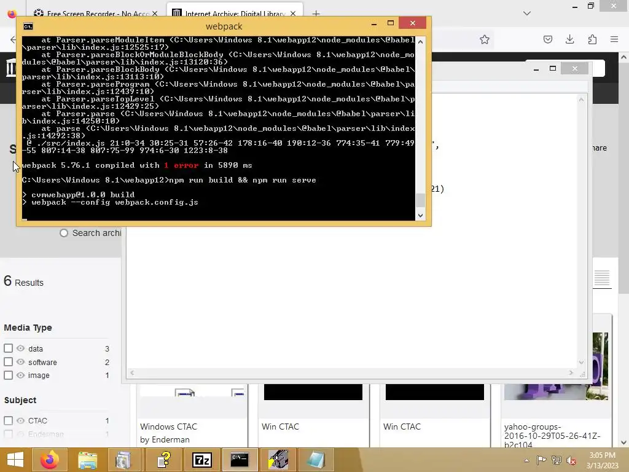Close the Free Screen Recorder tab

155,14
